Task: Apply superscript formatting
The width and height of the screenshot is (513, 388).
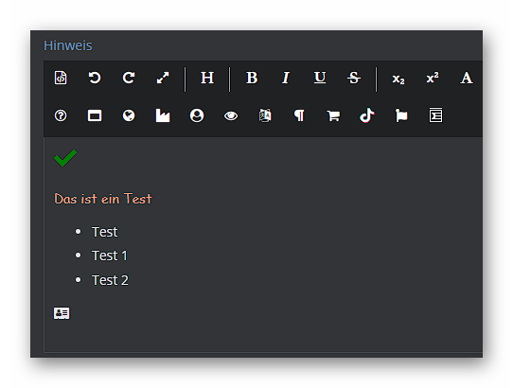Action: [433, 78]
